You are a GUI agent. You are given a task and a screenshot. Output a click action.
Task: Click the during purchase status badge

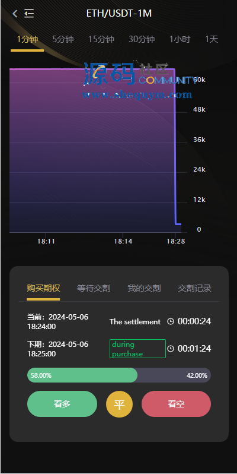click(x=137, y=349)
